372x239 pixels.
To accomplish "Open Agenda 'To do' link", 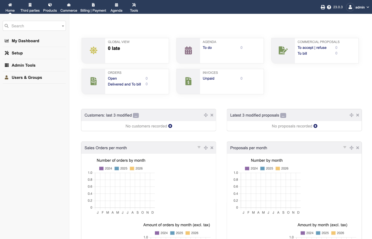I will [207, 48].
